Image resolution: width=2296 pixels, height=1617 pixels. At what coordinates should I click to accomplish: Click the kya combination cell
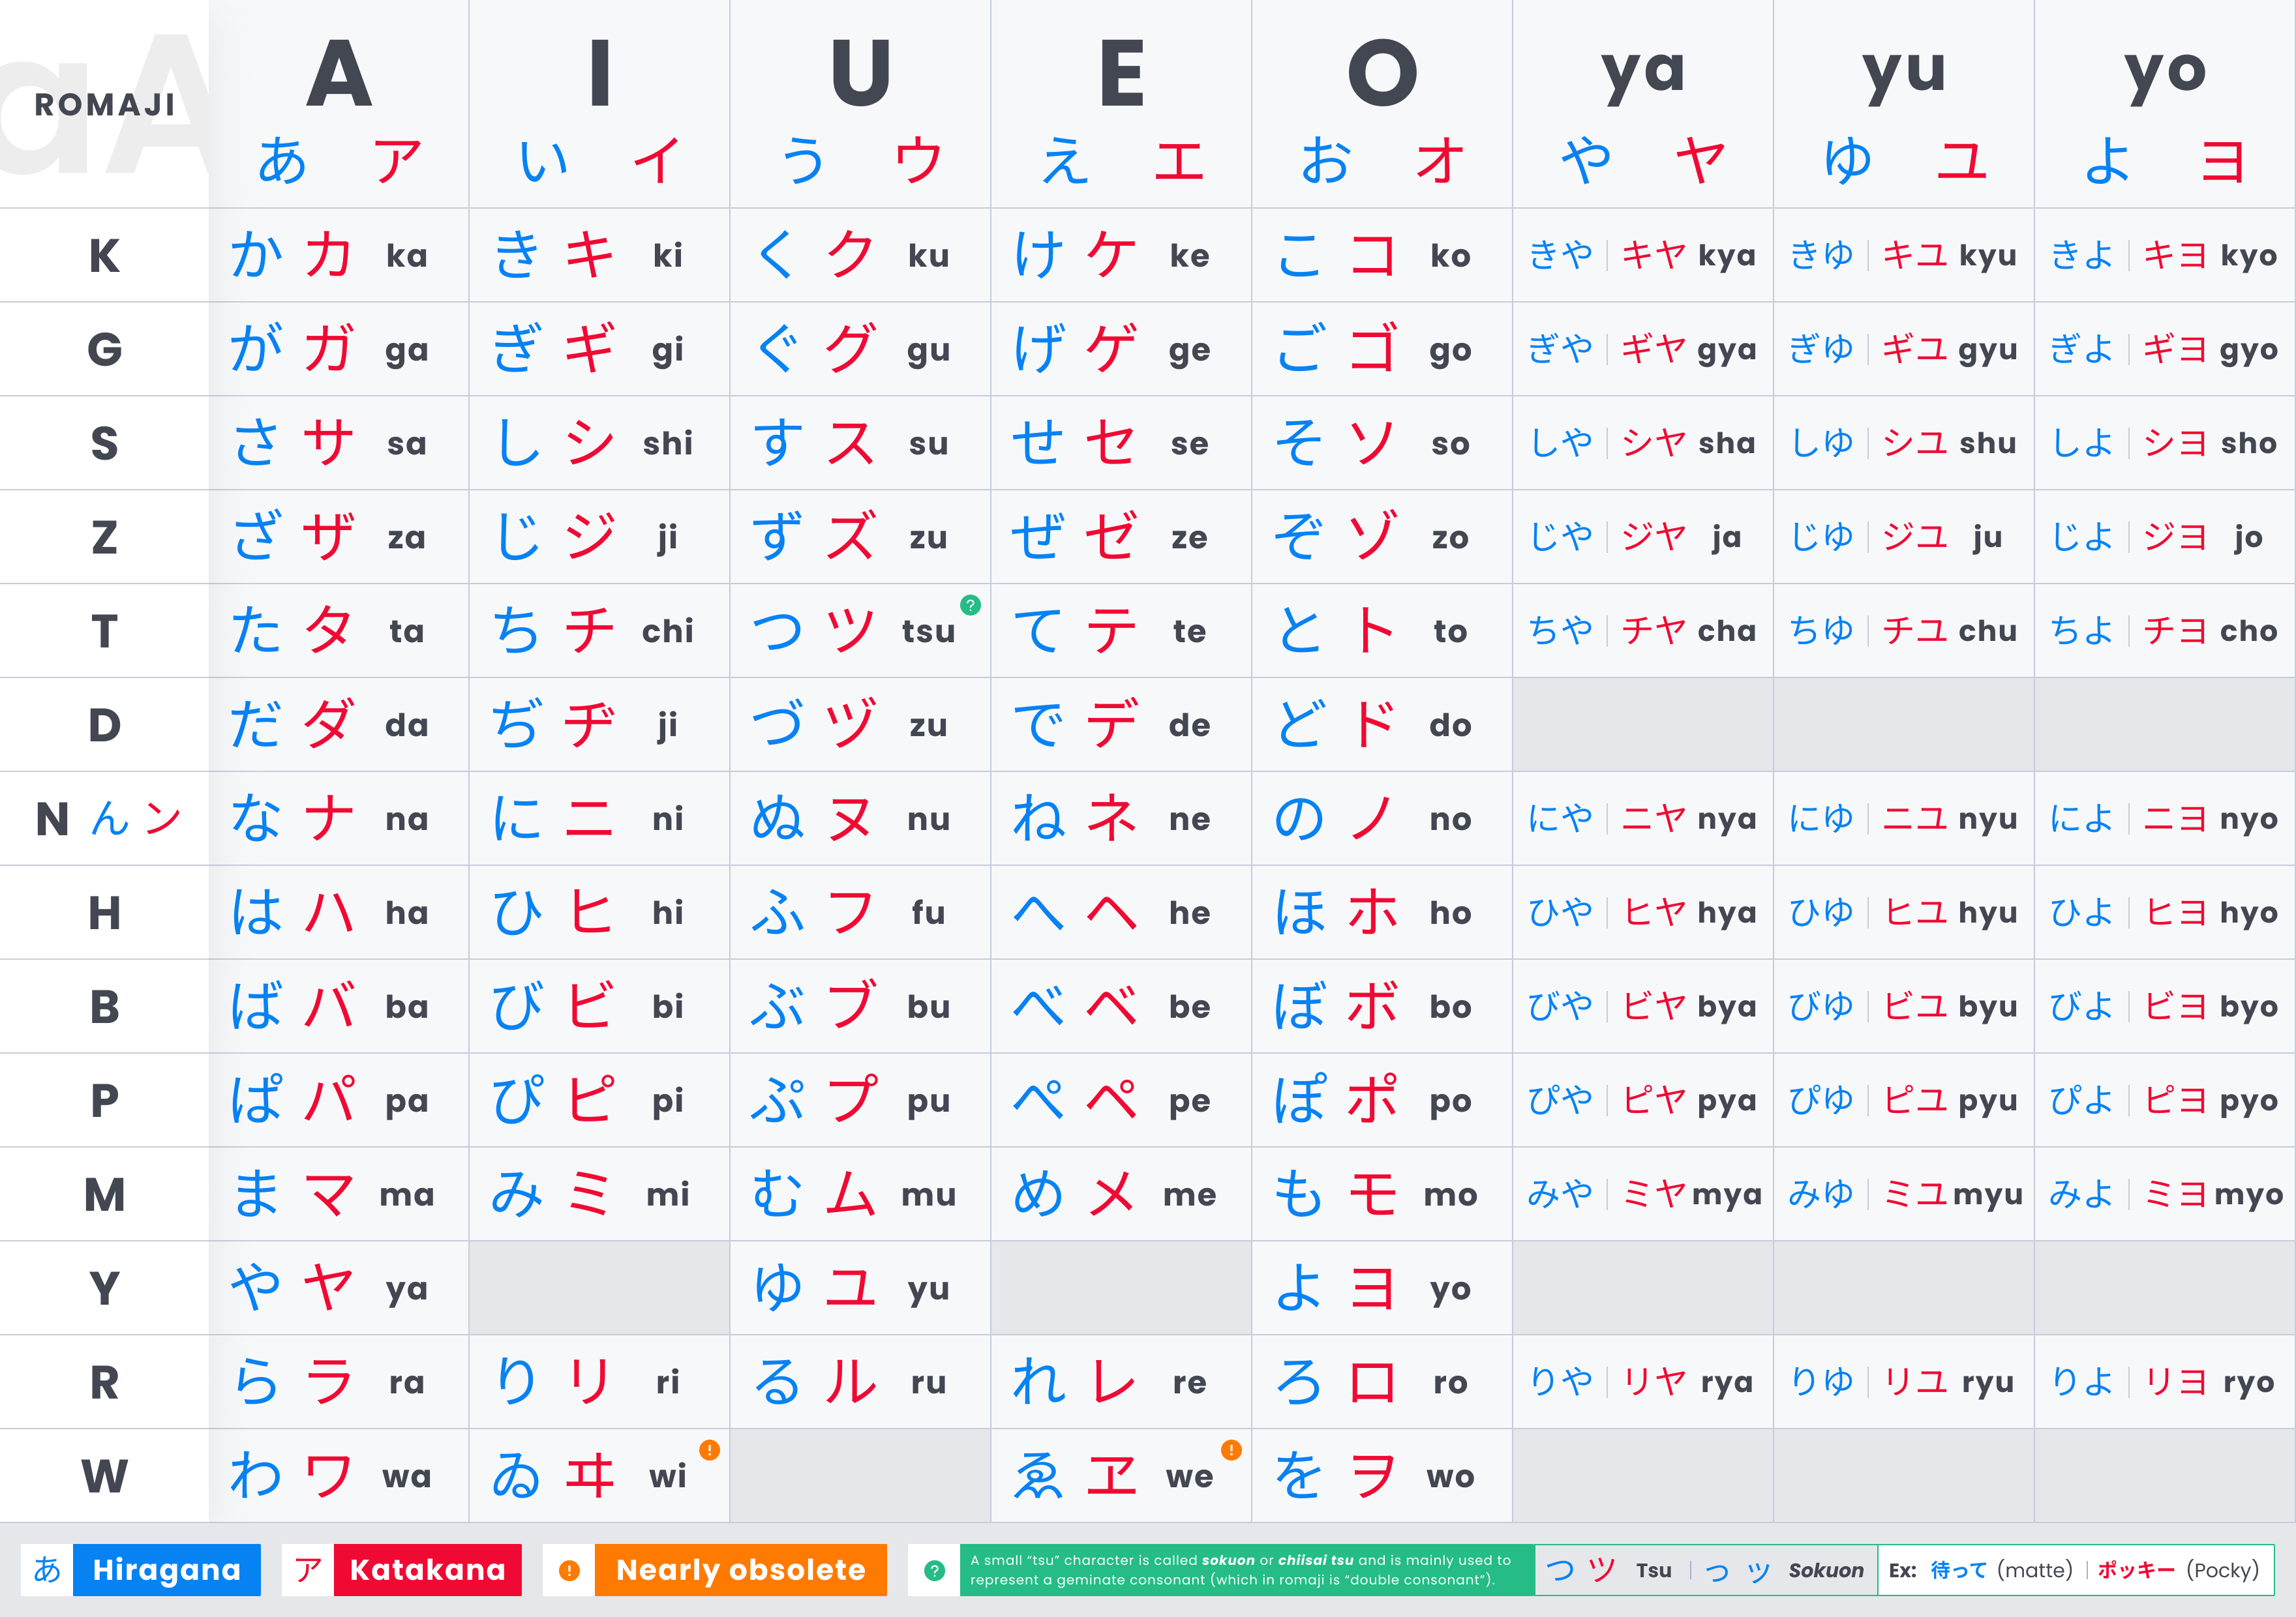1643,255
